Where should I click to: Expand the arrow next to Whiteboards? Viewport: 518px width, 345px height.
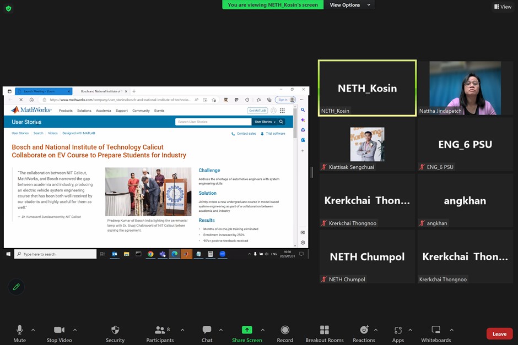[452, 330]
